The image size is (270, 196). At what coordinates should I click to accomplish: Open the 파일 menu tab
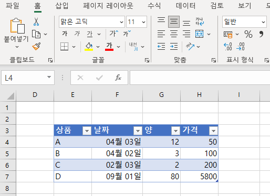point(13,6)
